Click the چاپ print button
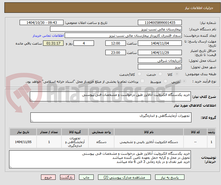The height and width of the screenshot is (185, 221). (86, 177)
